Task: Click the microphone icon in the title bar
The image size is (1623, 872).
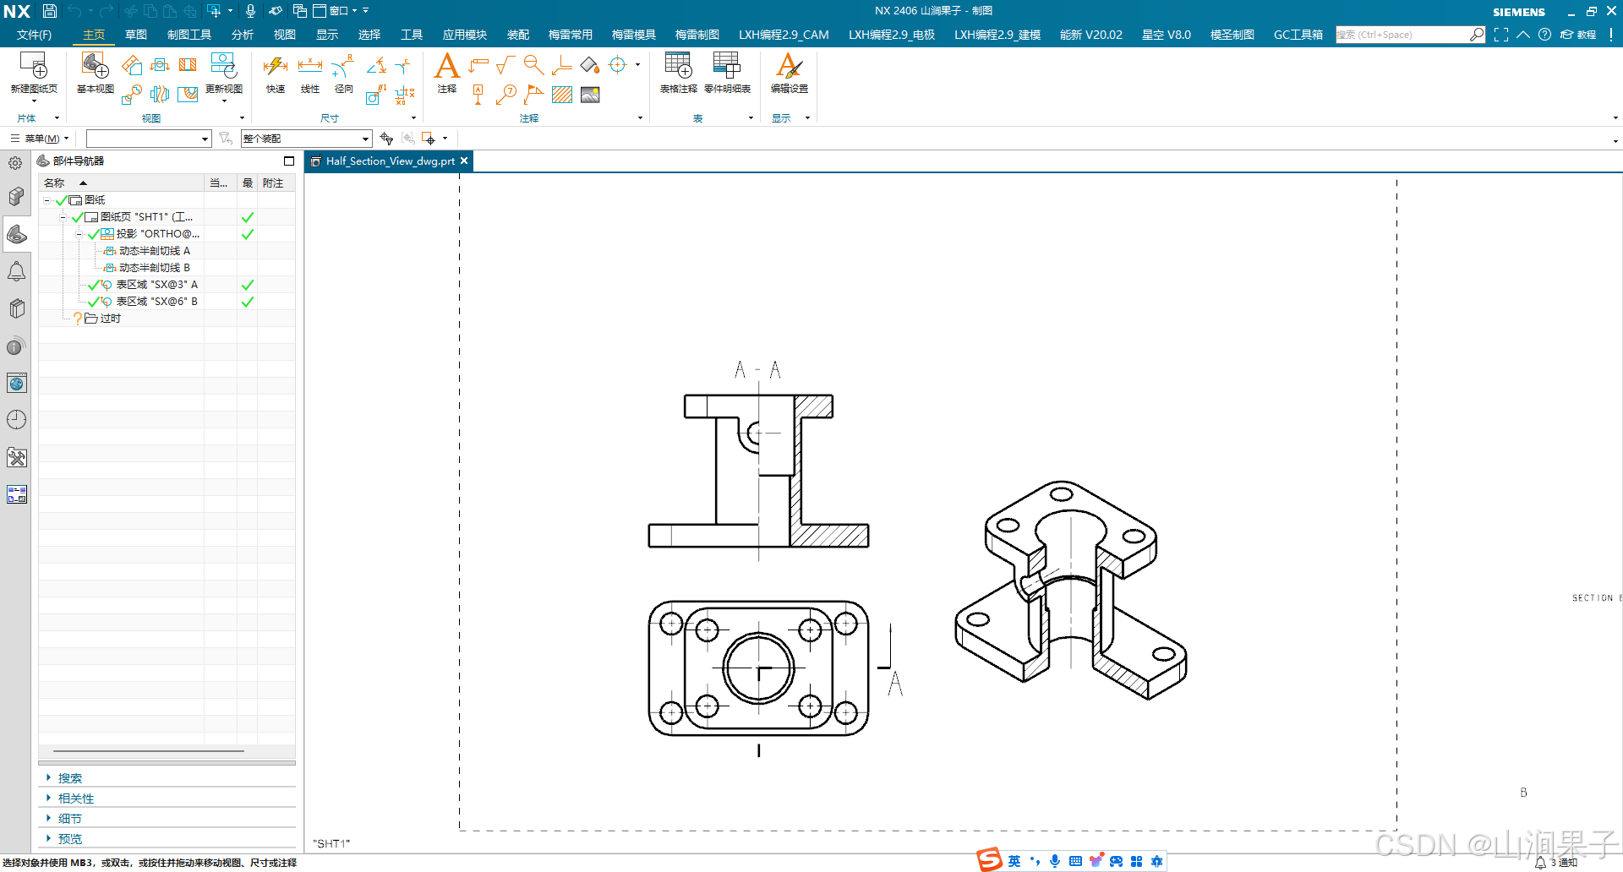Action: [250, 11]
